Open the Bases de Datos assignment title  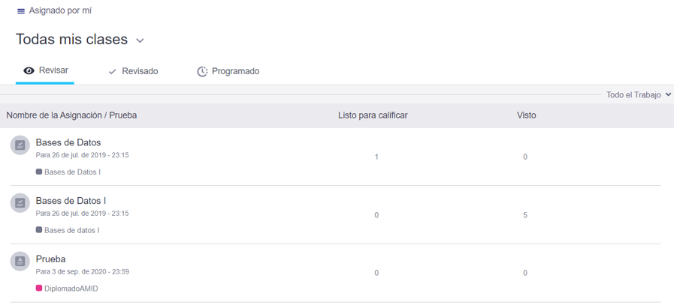tap(68, 142)
